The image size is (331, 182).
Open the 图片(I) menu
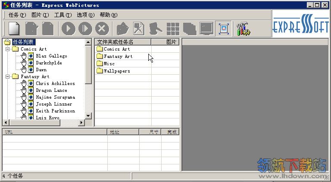pos(40,15)
